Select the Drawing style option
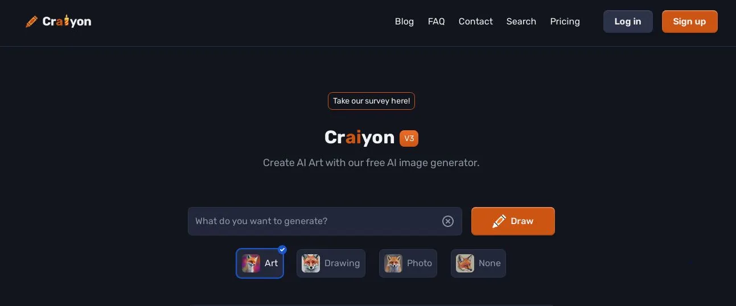The width and height of the screenshot is (736, 306). click(331, 263)
